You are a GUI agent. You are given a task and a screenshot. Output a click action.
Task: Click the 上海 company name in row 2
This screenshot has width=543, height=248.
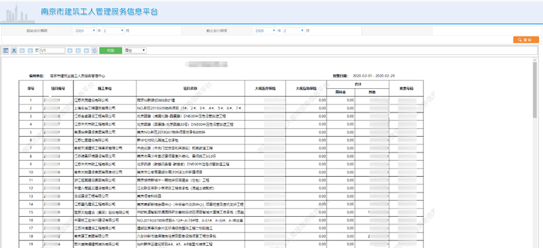click(95, 108)
